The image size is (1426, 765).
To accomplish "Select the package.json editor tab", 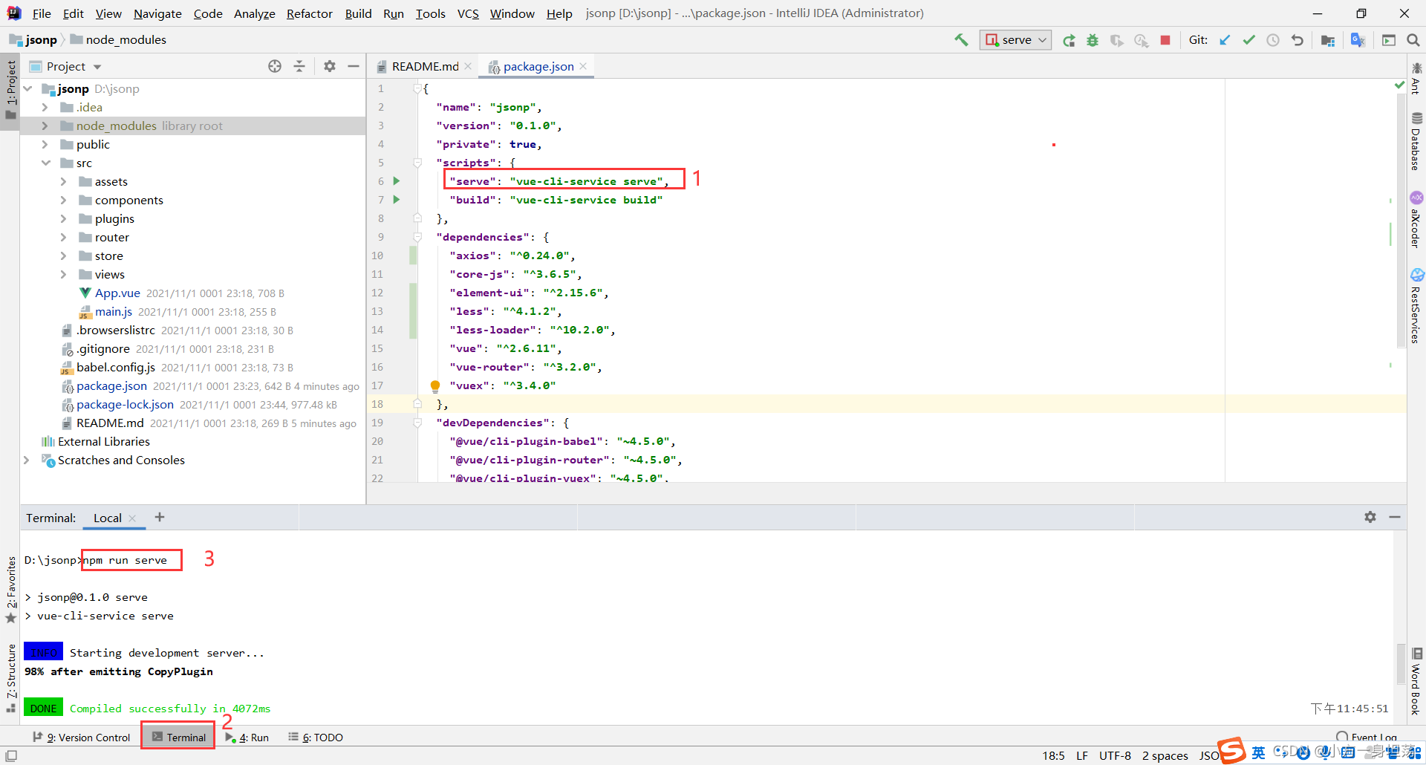I will (538, 66).
